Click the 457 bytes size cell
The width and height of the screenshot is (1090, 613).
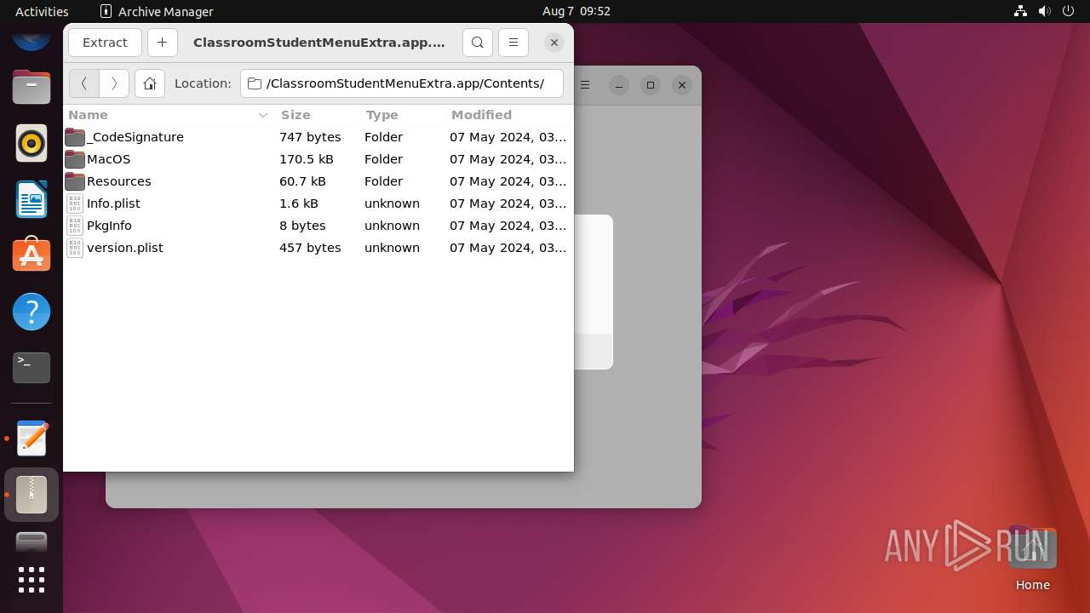[x=310, y=248]
